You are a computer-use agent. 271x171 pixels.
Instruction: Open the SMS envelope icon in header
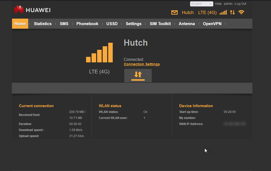coord(174,12)
